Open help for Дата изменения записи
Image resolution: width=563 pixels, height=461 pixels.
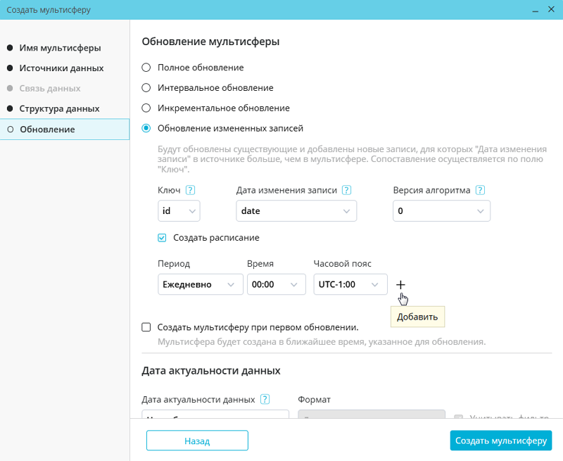click(x=346, y=190)
